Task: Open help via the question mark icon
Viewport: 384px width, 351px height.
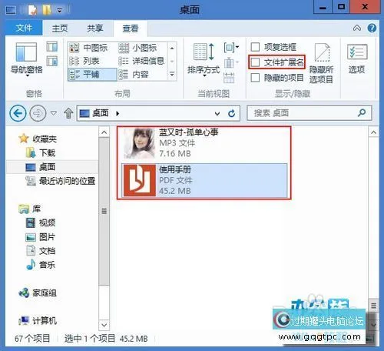Action: [x=372, y=28]
